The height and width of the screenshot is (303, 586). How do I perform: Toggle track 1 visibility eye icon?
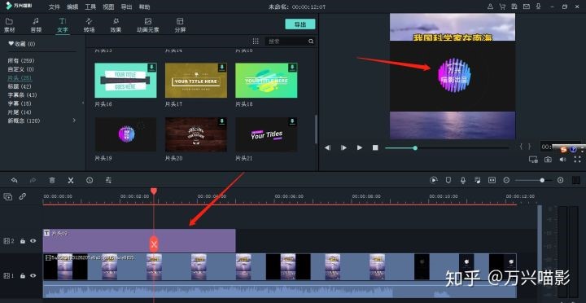click(x=33, y=275)
